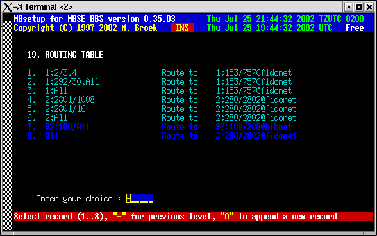This screenshot has width=377, height=236.
Task: Click destination '1:153/757@fidonet' on row 1
Action: (x=254, y=72)
